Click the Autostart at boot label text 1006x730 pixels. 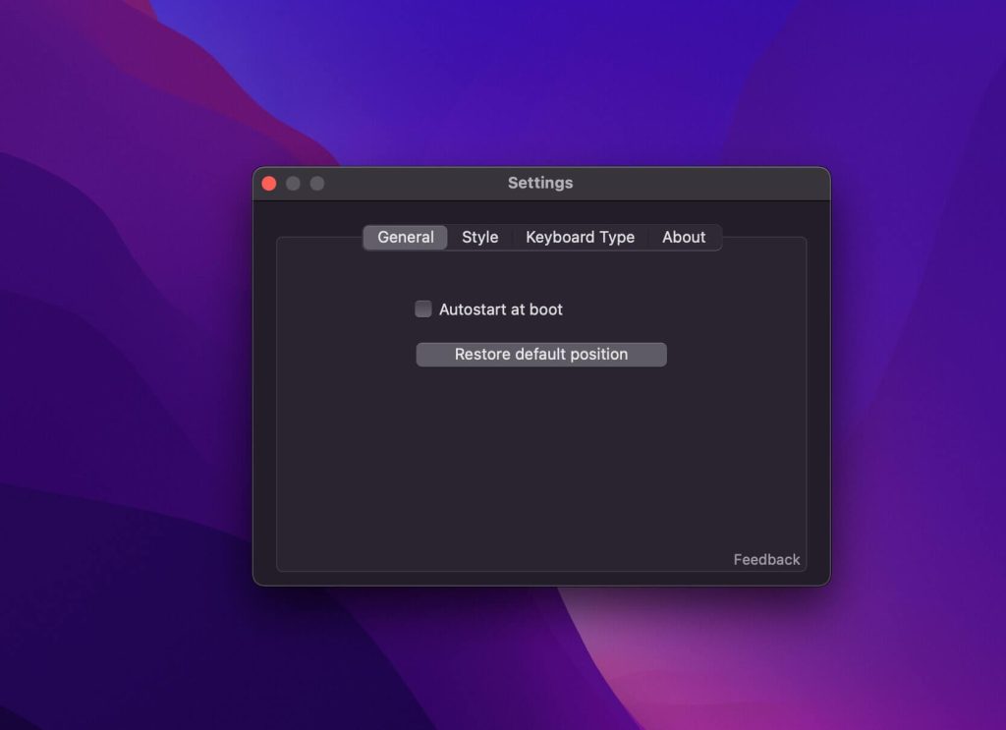pyautogui.click(x=499, y=309)
